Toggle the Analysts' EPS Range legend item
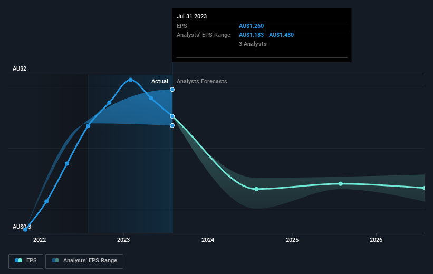 point(84,261)
